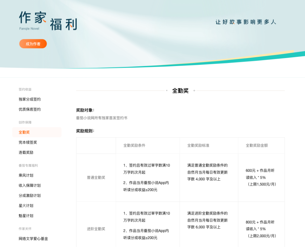Click the 成为作者 orange button

pyautogui.click(x=33, y=43)
